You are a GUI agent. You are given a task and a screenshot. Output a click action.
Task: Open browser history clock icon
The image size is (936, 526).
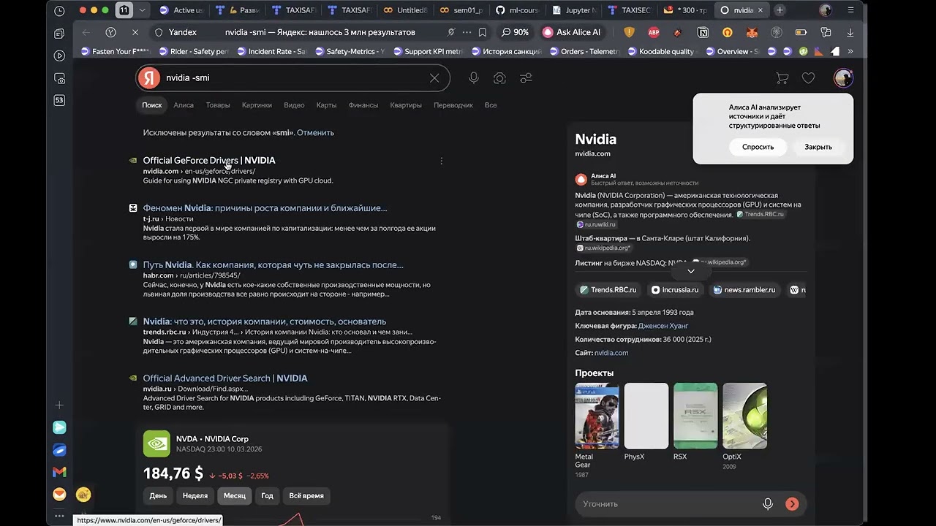[59, 11]
